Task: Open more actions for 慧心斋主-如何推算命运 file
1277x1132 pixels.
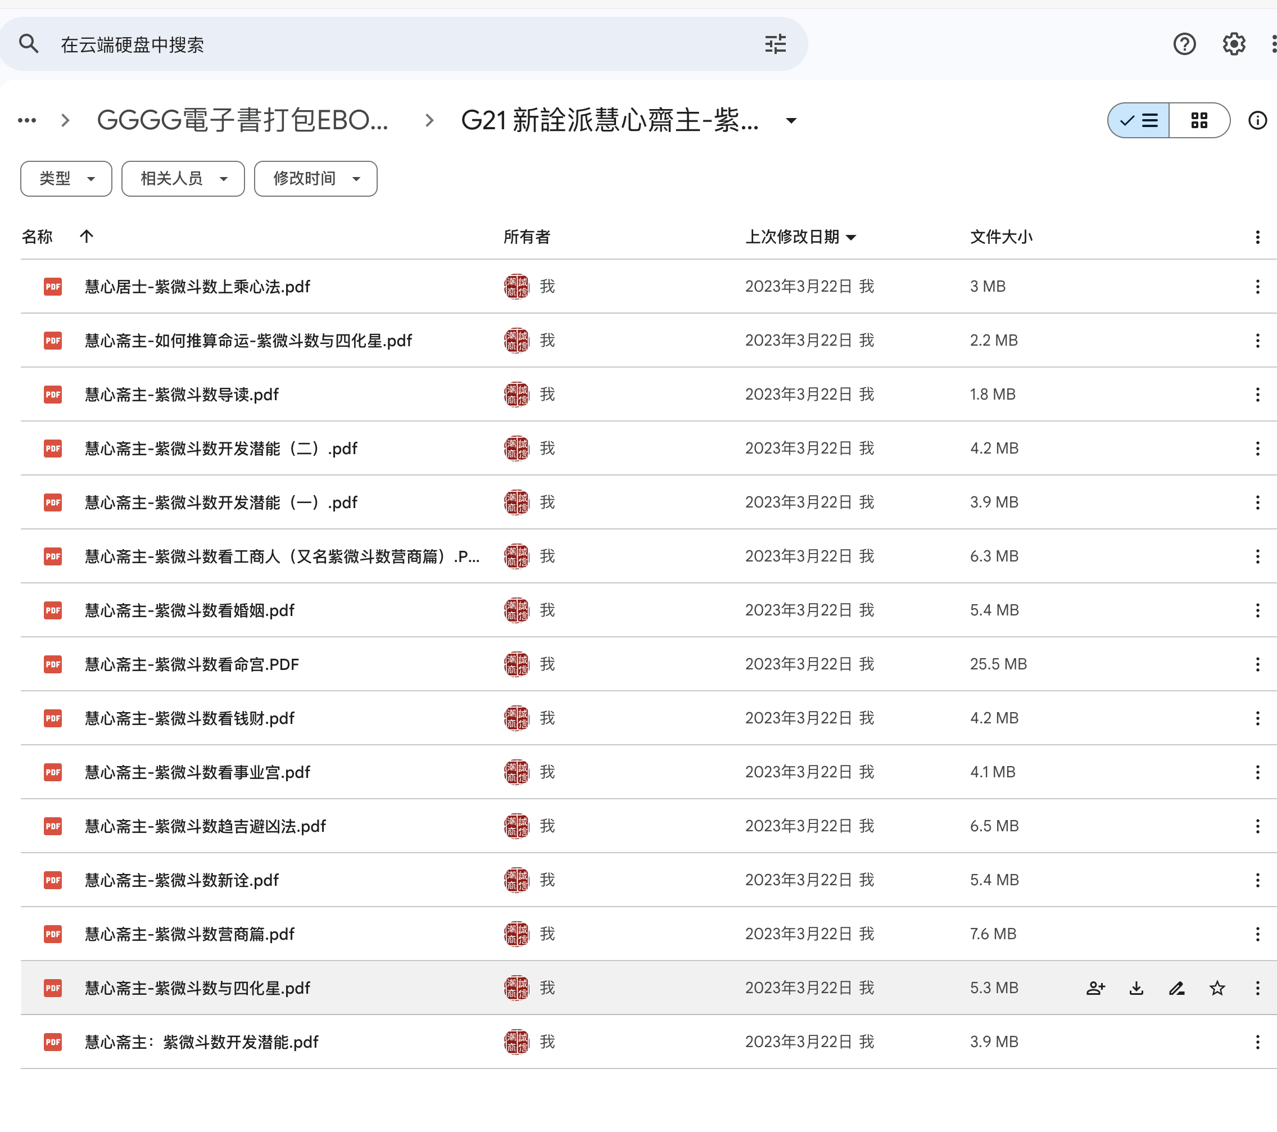Action: [1257, 341]
